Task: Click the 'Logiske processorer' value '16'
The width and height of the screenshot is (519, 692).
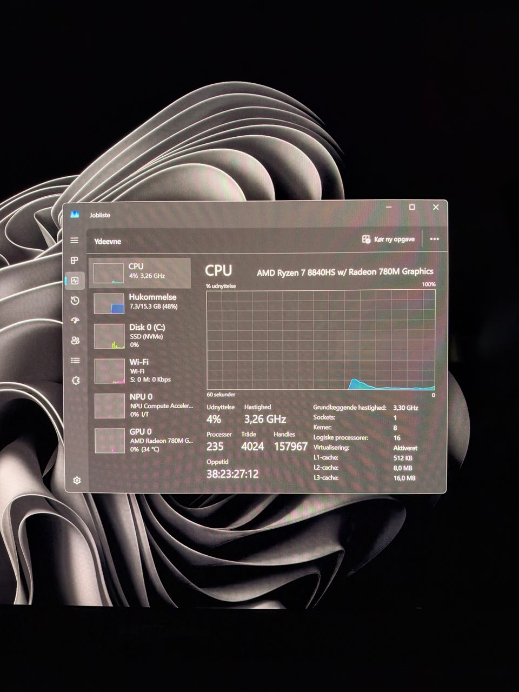Action: click(397, 438)
